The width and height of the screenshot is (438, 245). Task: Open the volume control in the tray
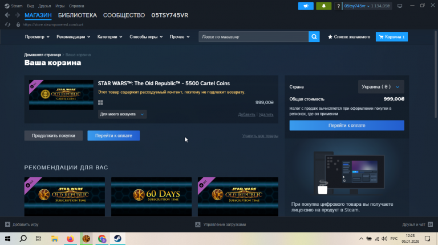pyautogui.click(x=384, y=239)
